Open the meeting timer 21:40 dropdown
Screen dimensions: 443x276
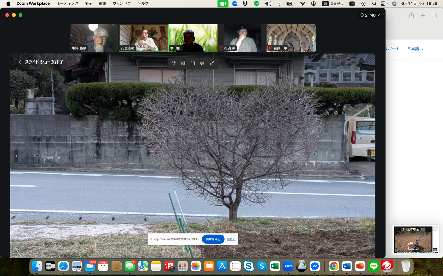pyautogui.click(x=370, y=15)
